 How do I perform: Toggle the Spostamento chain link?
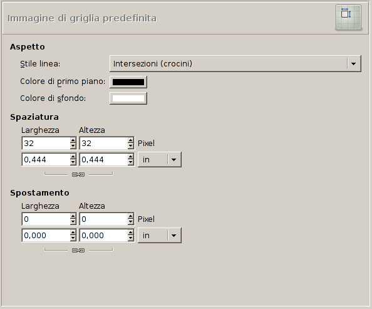click(78, 250)
